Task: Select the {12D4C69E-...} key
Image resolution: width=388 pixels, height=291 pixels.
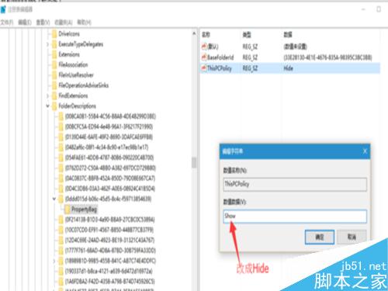Action: coord(110,241)
